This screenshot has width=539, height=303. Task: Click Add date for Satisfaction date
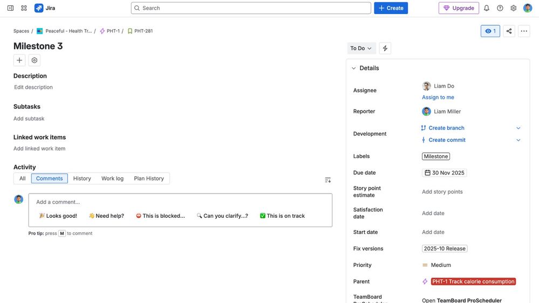point(433,213)
